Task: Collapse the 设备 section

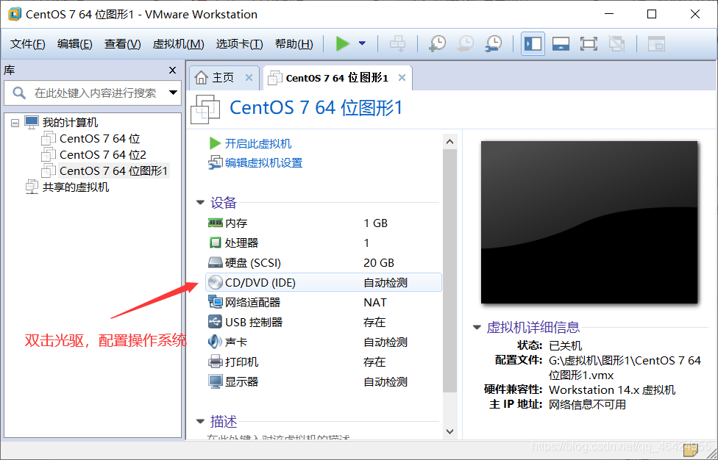Action: (200, 203)
